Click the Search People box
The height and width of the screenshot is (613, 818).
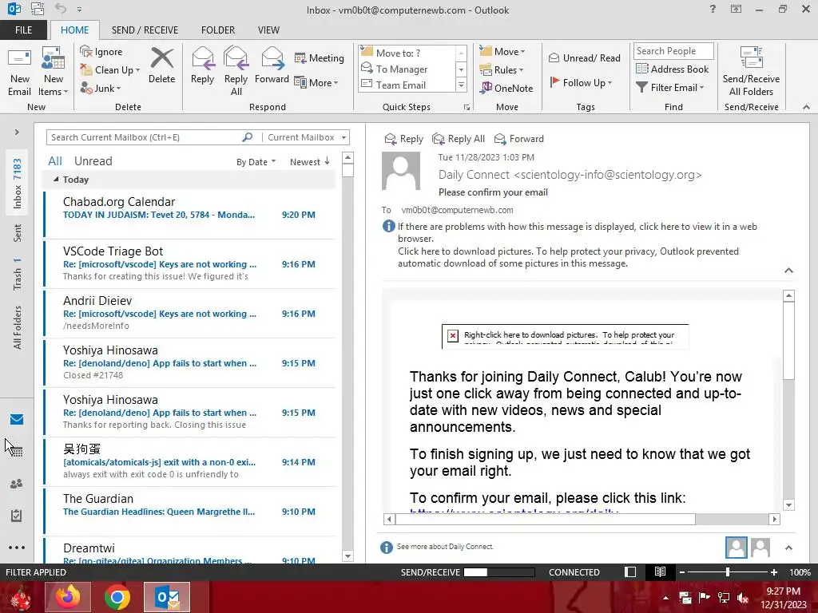(x=673, y=50)
